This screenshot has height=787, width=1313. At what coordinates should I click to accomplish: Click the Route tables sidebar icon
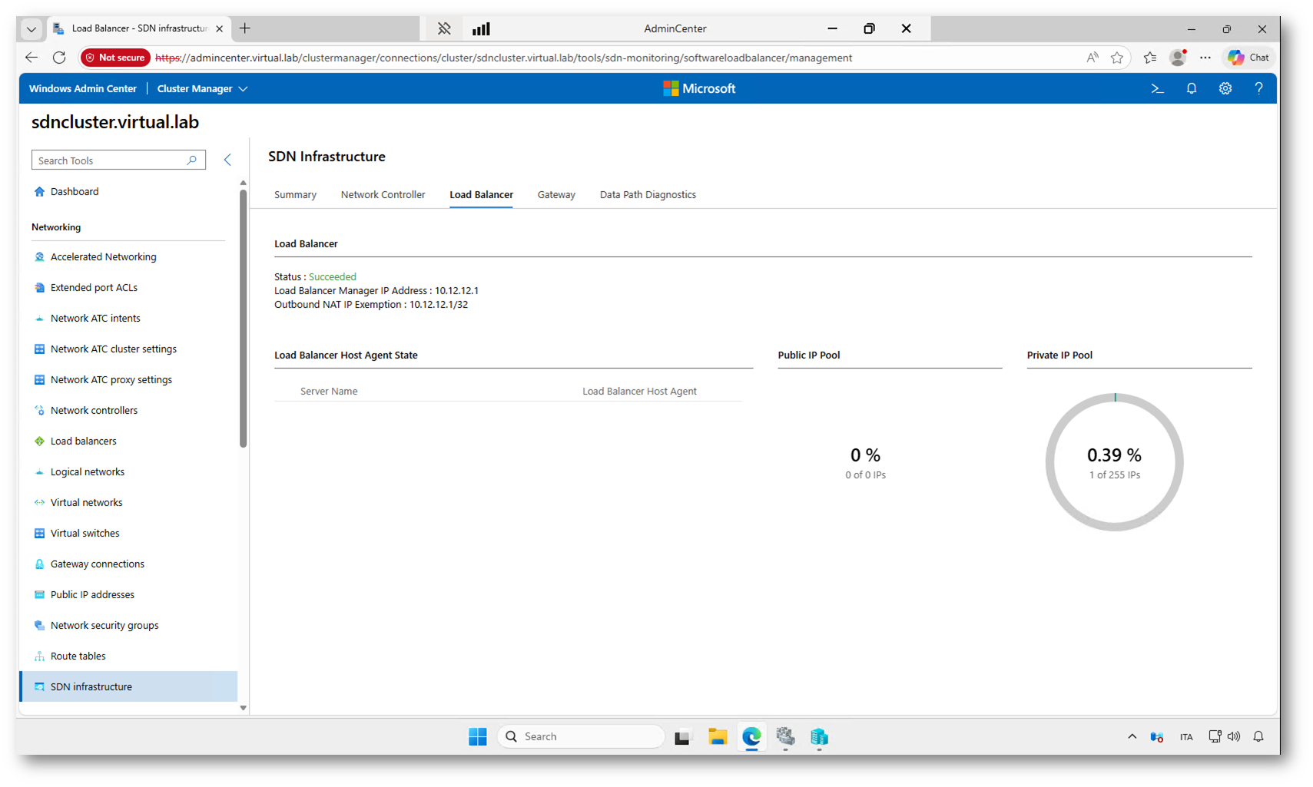pos(39,656)
